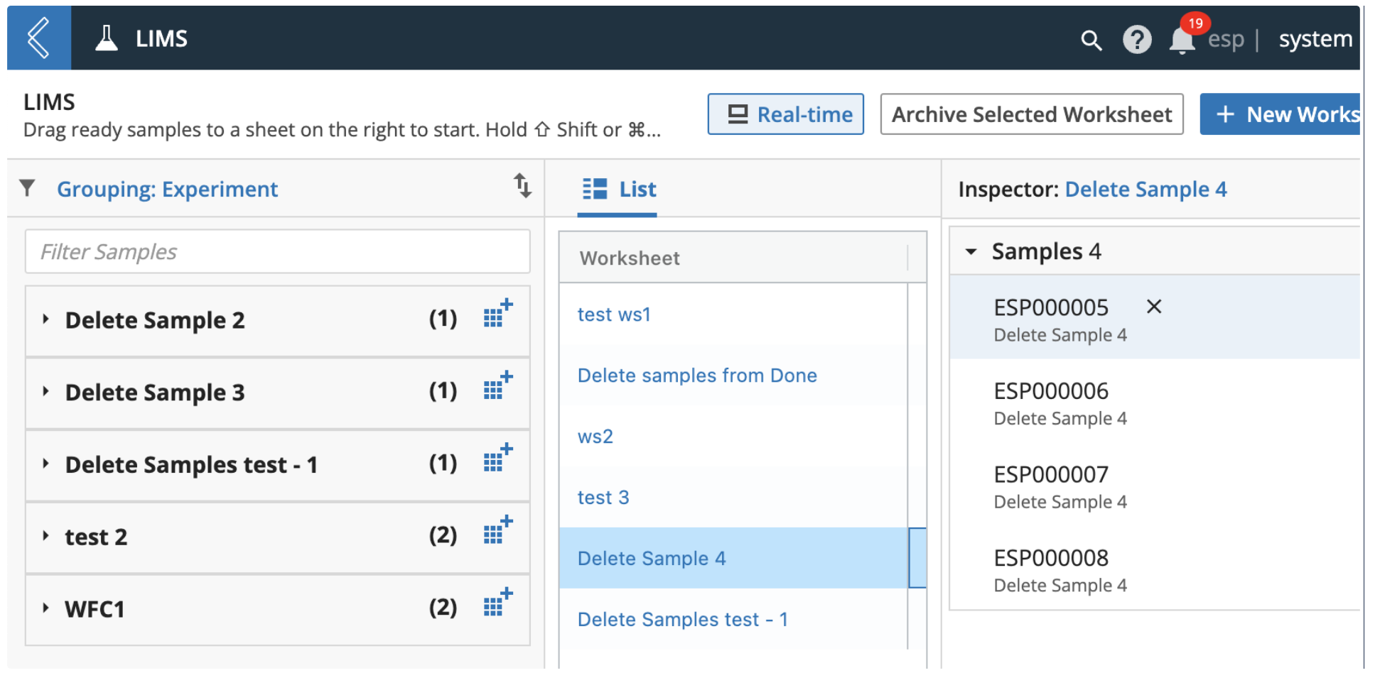The height and width of the screenshot is (690, 1380).
Task: Click the system user menu
Action: (1315, 39)
